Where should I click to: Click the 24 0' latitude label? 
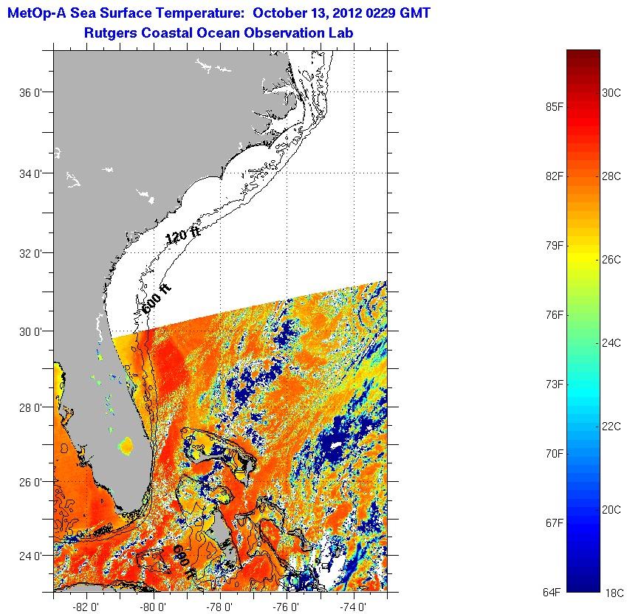coord(30,556)
